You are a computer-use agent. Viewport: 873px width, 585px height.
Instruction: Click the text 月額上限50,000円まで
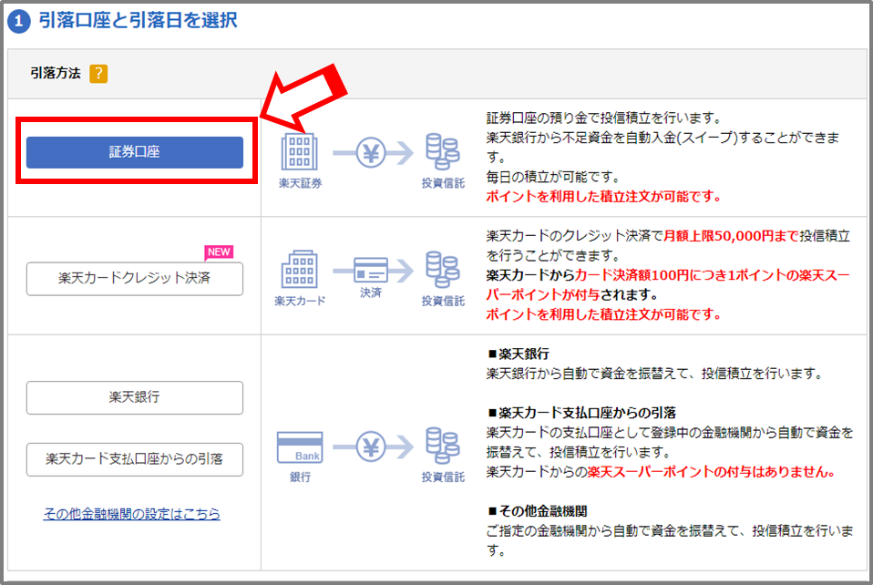click(x=731, y=236)
